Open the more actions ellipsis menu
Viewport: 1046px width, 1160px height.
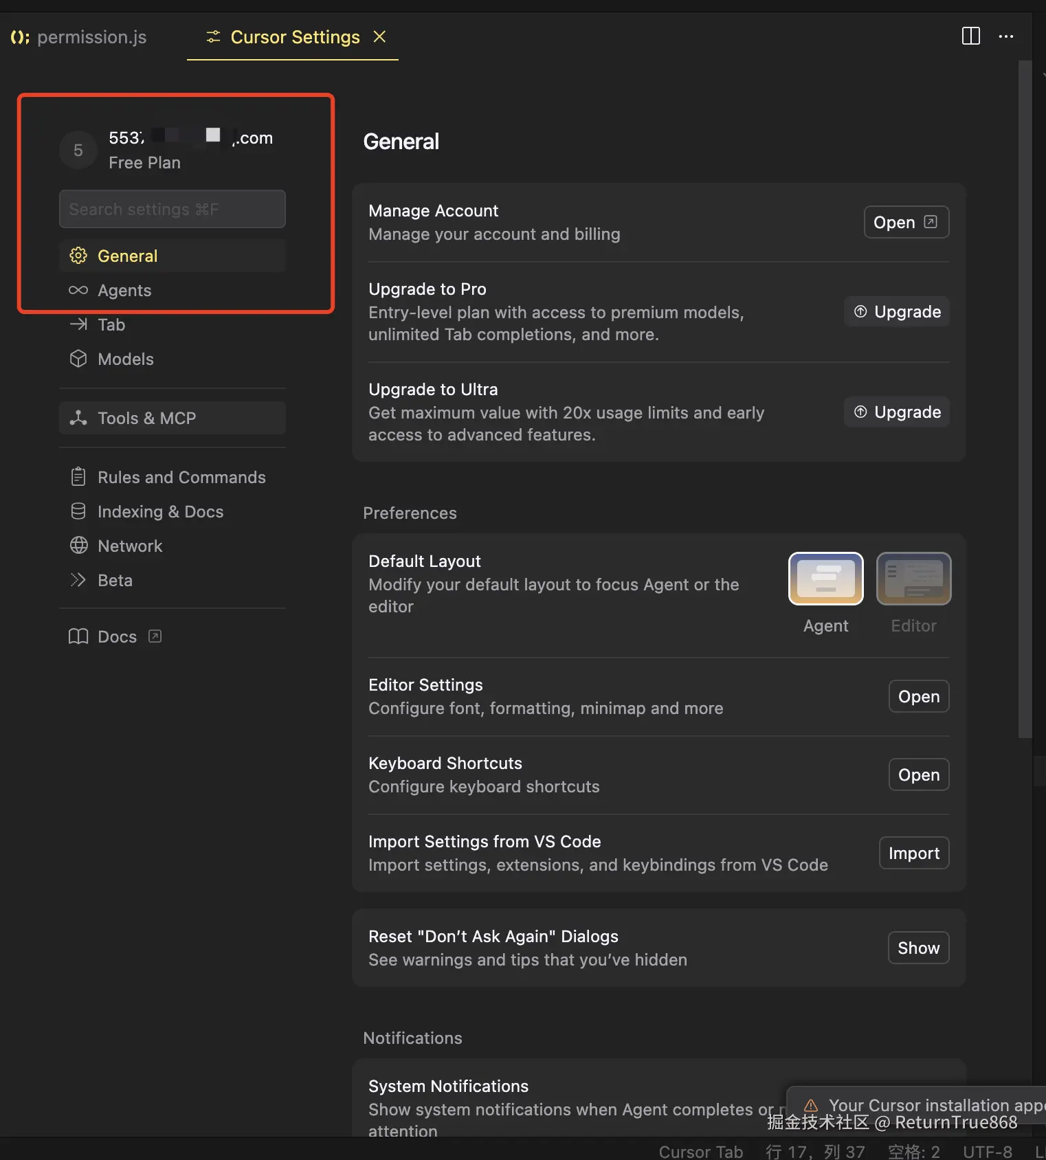coord(1006,36)
